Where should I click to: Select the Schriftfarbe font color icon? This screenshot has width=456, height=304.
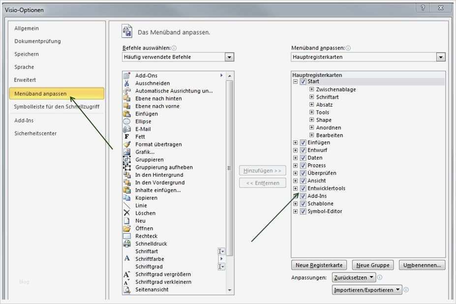click(x=126, y=258)
